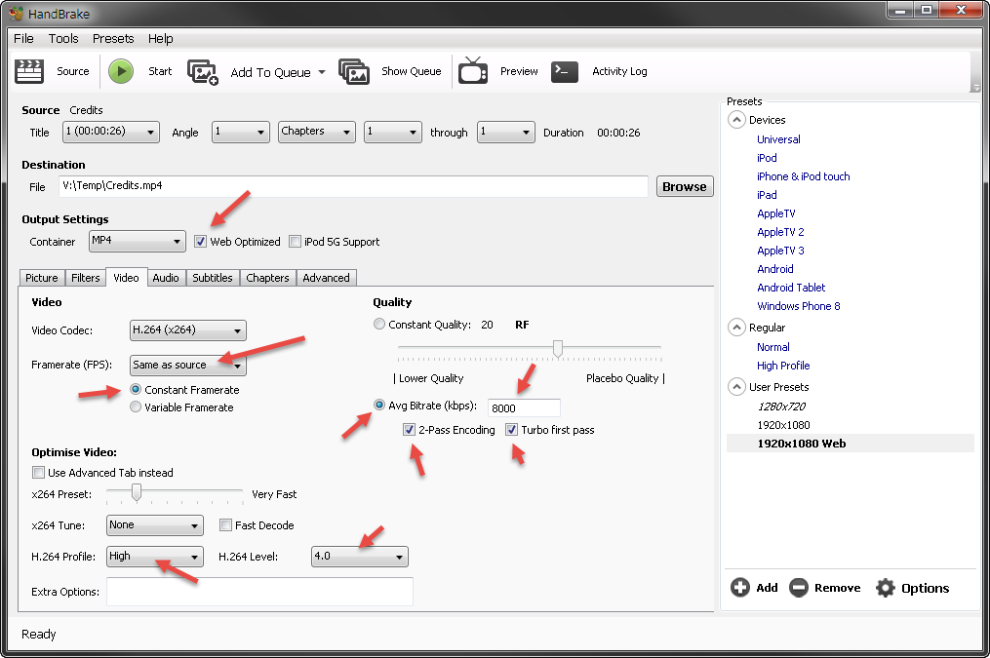990x658 pixels.
Task: Open the Tools menu
Action: [63, 38]
